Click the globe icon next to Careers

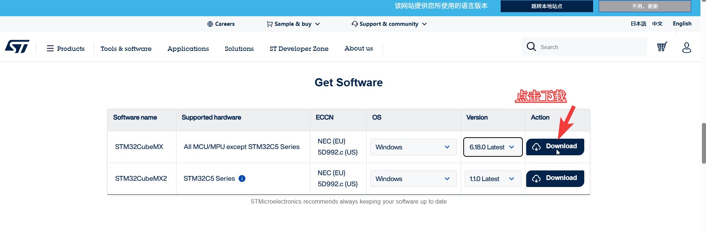210,24
